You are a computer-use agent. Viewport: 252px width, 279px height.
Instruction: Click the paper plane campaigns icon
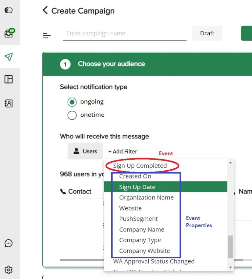pos(9,57)
